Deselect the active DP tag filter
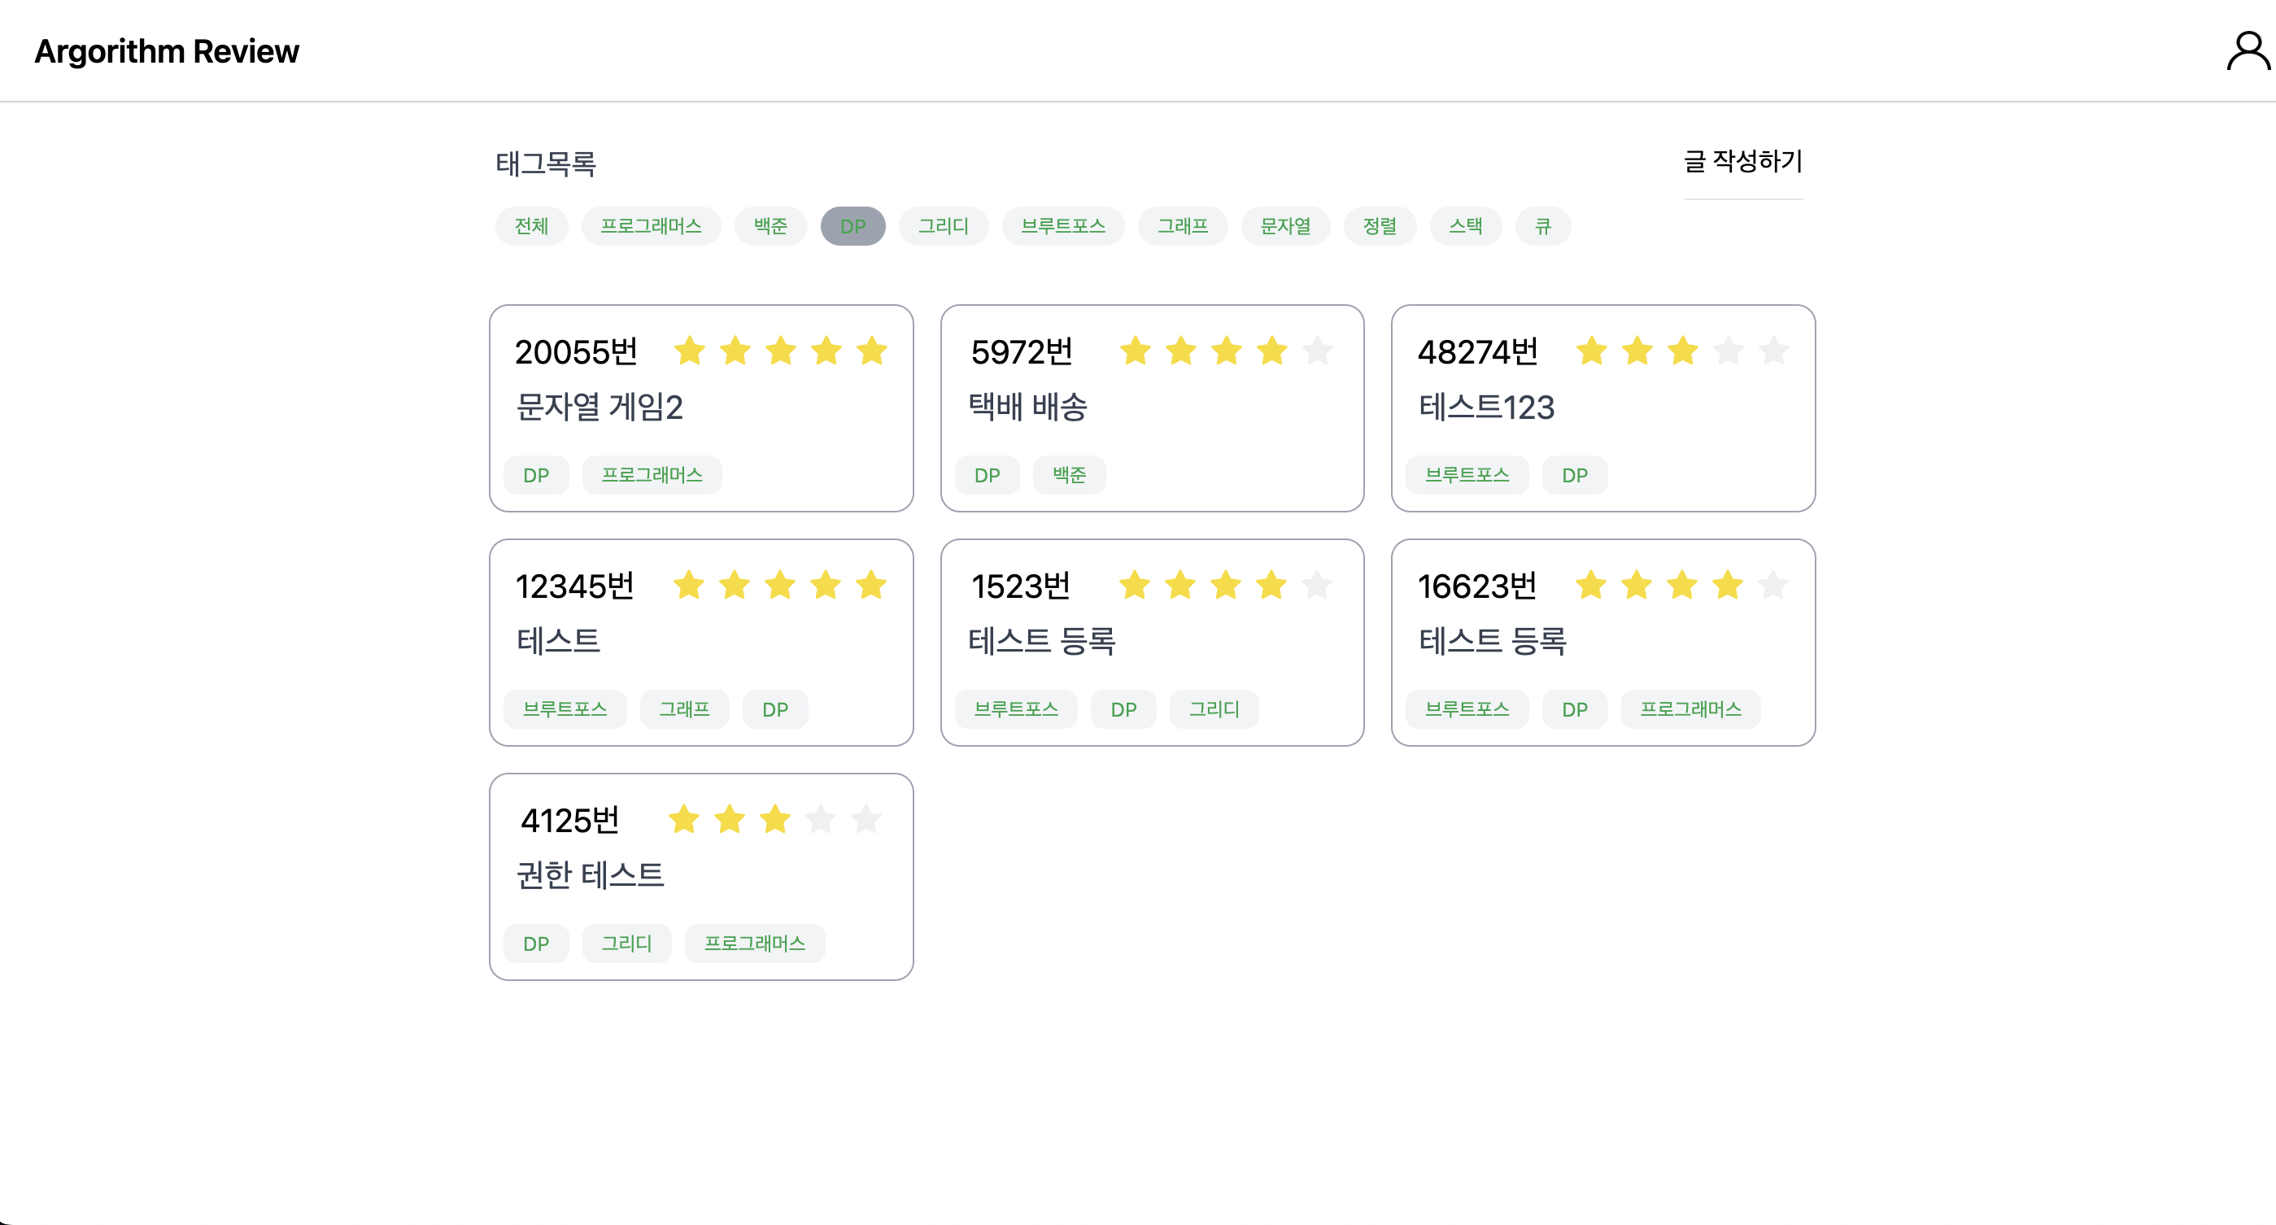The width and height of the screenshot is (2276, 1225). pos(852,226)
